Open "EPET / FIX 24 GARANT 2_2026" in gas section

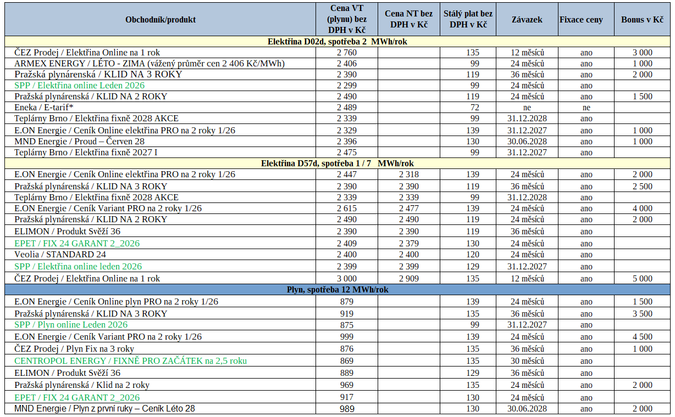[77, 397]
